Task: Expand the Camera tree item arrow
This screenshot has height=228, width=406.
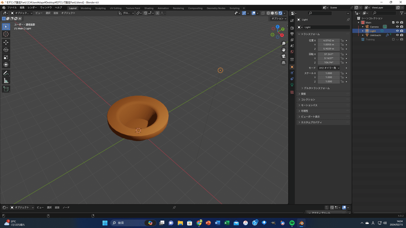Action: coord(363,27)
